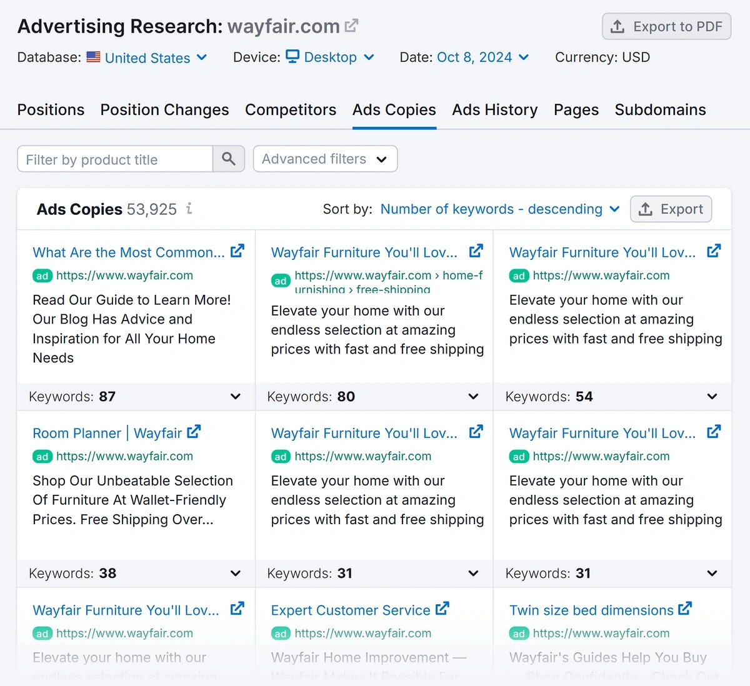Click the 'Shop Our Unbeatable Selection' description
The image size is (750, 686).
tap(132, 500)
